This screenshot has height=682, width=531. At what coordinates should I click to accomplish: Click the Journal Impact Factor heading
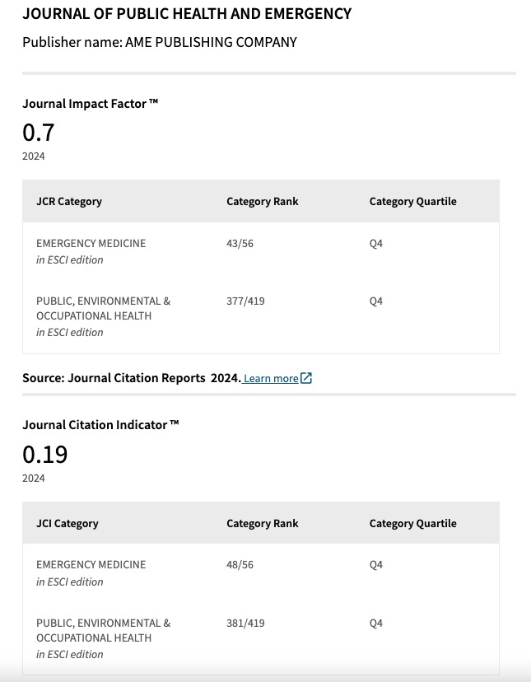90,104
